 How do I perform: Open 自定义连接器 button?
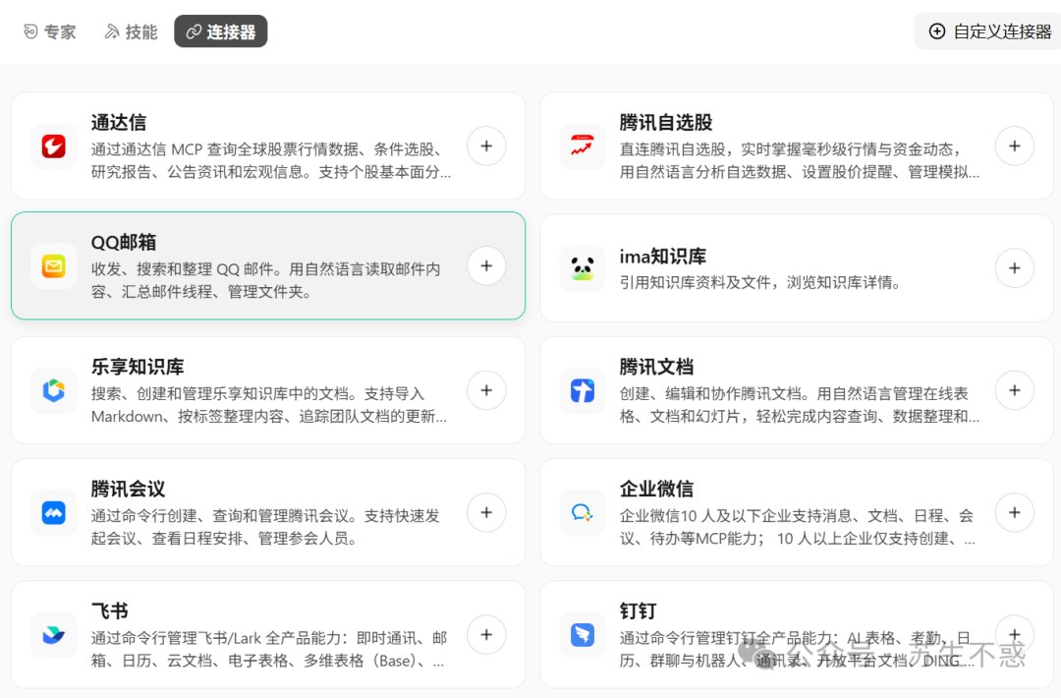pyautogui.click(x=989, y=31)
